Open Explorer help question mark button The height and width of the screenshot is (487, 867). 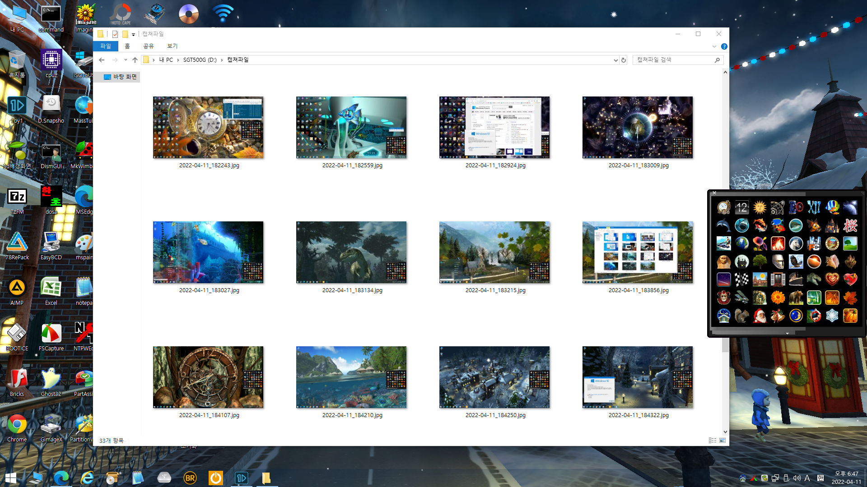(724, 46)
